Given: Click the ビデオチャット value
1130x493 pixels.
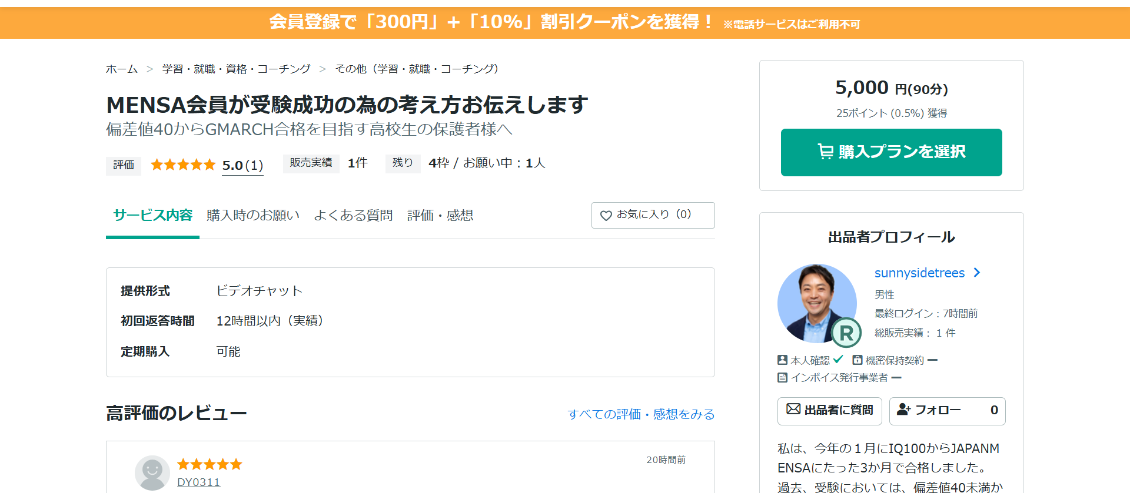Looking at the screenshot, I should [259, 291].
